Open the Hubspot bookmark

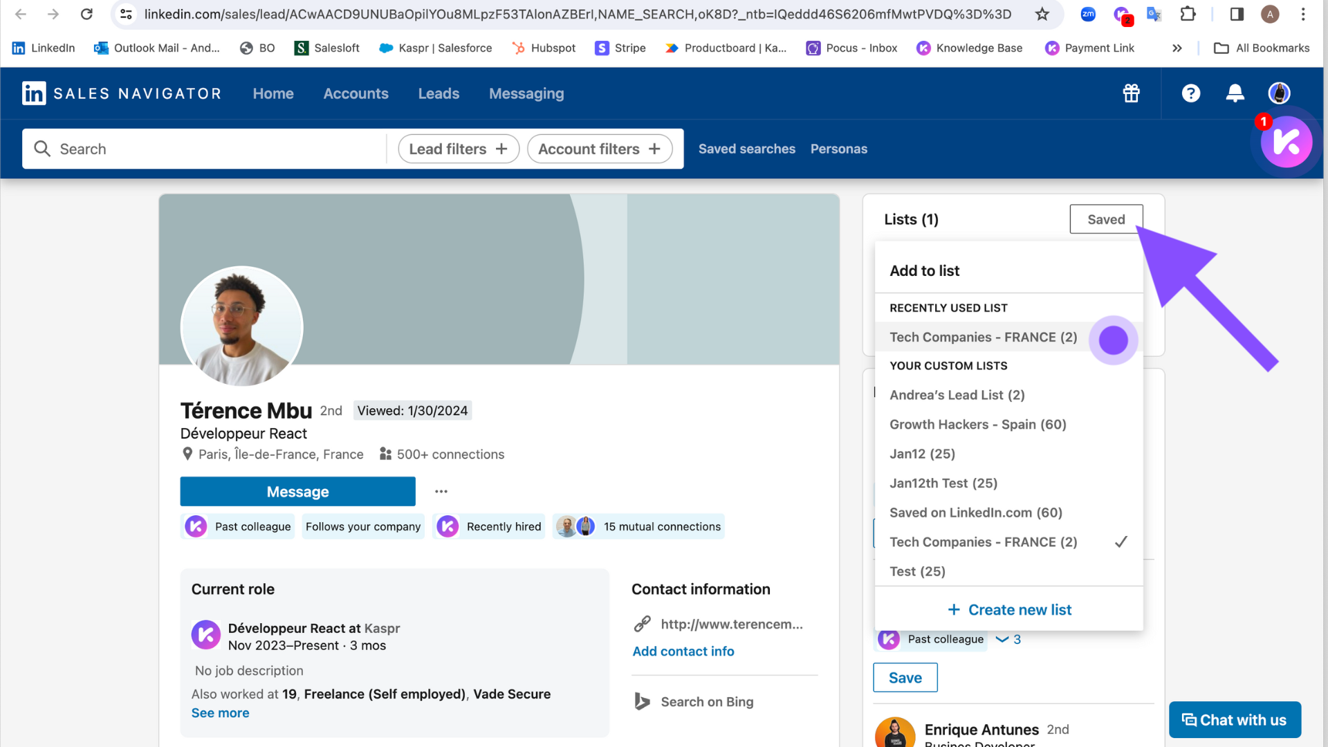pyautogui.click(x=544, y=48)
